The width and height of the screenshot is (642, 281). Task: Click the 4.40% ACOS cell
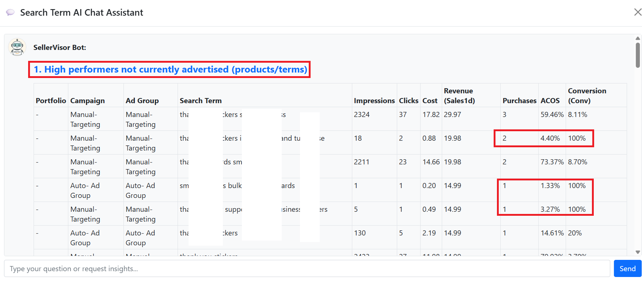tap(550, 138)
